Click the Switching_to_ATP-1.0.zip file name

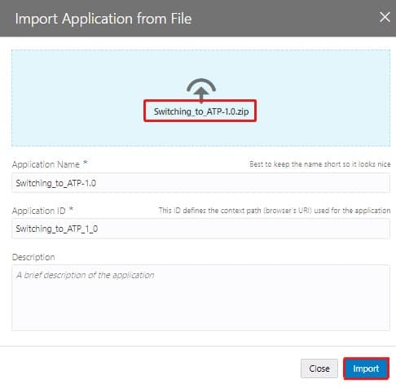coord(201,111)
